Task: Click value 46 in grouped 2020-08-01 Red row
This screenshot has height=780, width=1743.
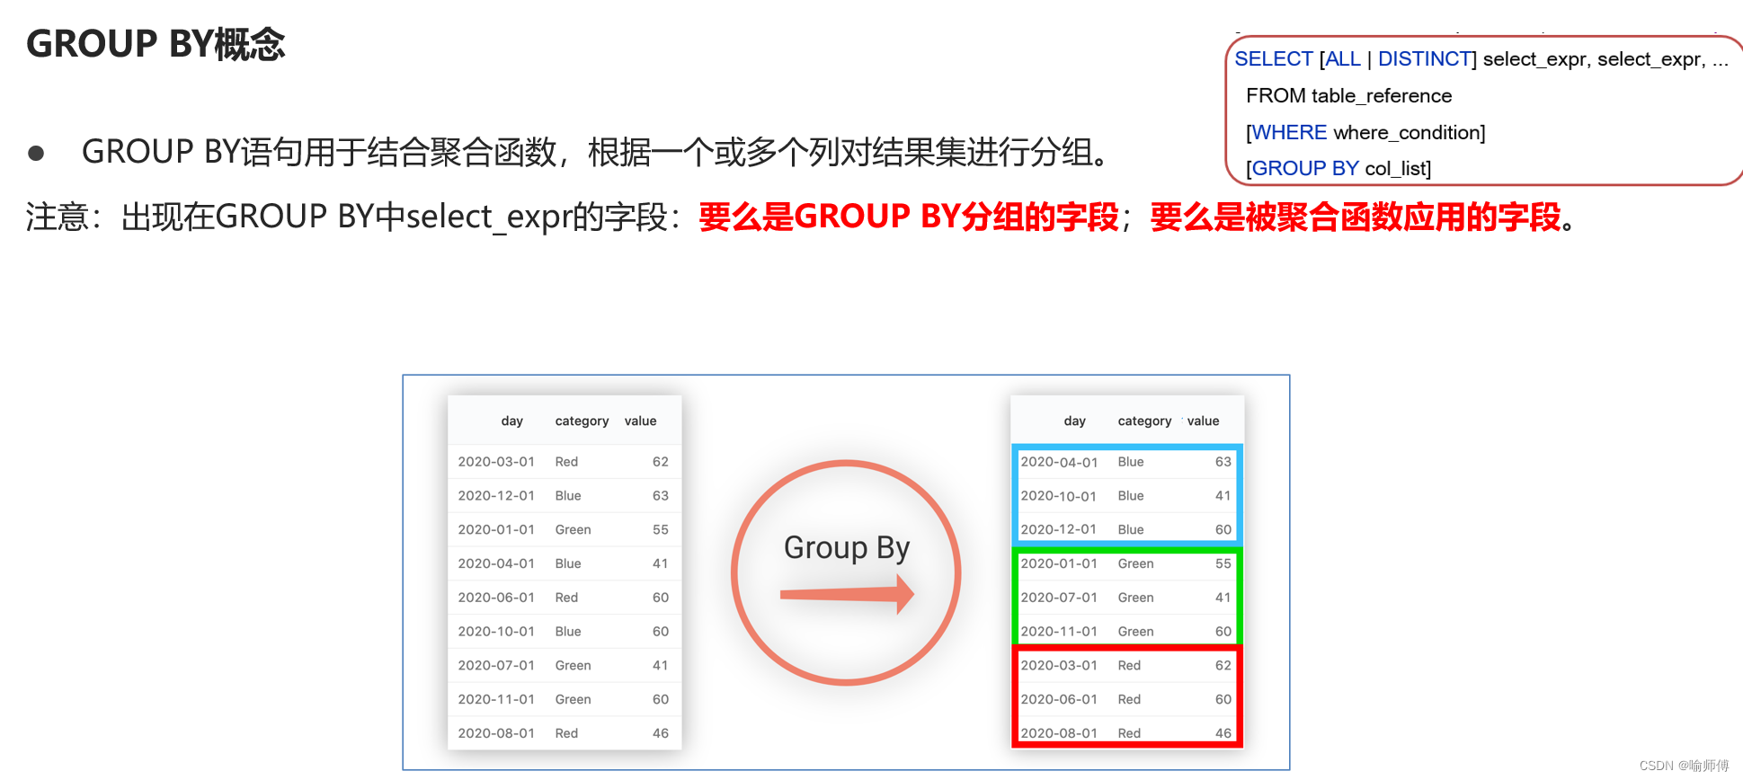Action: pos(1223,733)
